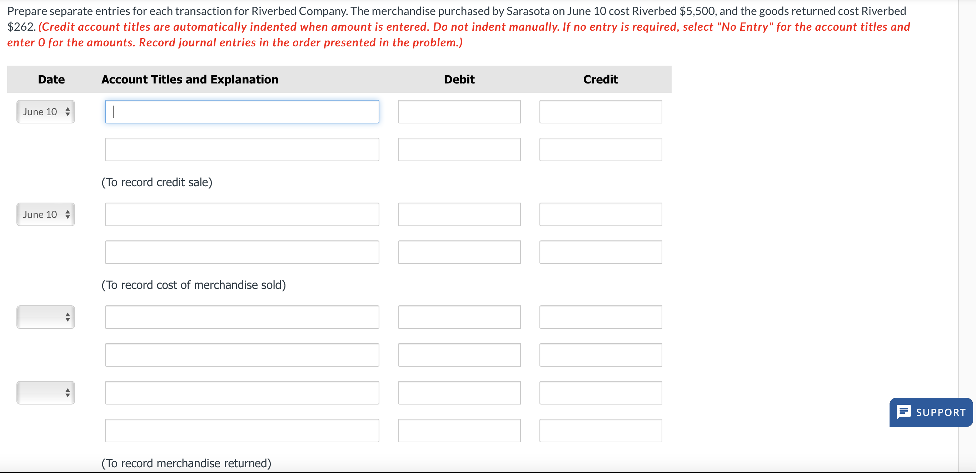The width and height of the screenshot is (976, 473).
Task: Select second account title field above cost of merchandise note
Action: [242, 252]
